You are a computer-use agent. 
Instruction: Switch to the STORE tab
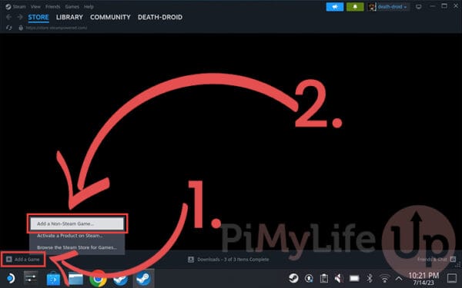[38, 18]
